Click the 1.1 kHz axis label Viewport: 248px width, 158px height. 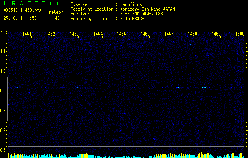4,51
